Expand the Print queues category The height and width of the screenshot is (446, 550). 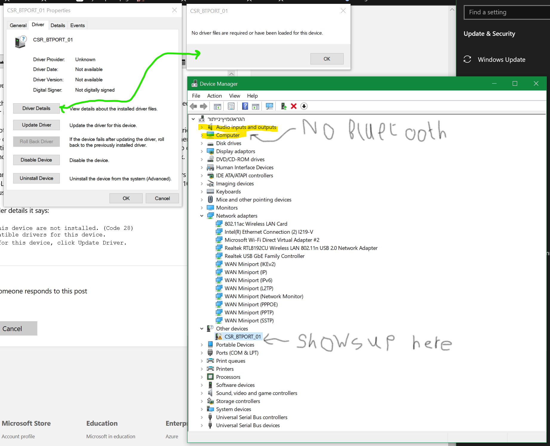coord(202,361)
